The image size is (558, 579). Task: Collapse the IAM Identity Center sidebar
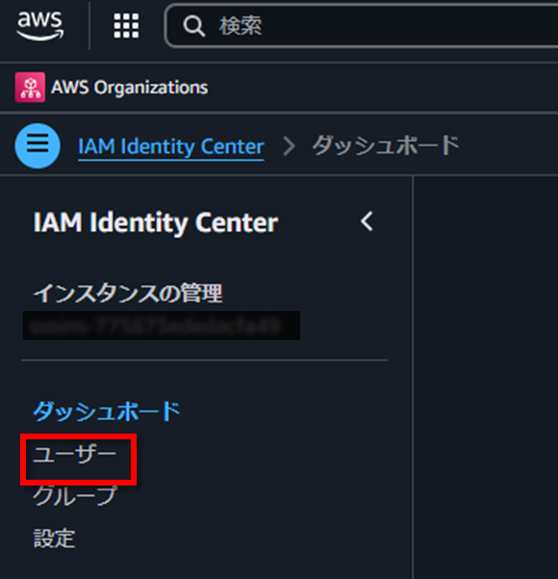click(x=367, y=222)
